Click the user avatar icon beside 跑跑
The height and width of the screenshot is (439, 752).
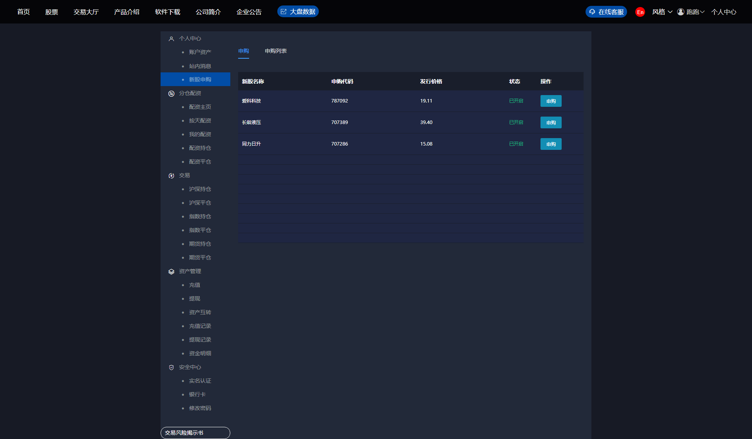pos(681,12)
